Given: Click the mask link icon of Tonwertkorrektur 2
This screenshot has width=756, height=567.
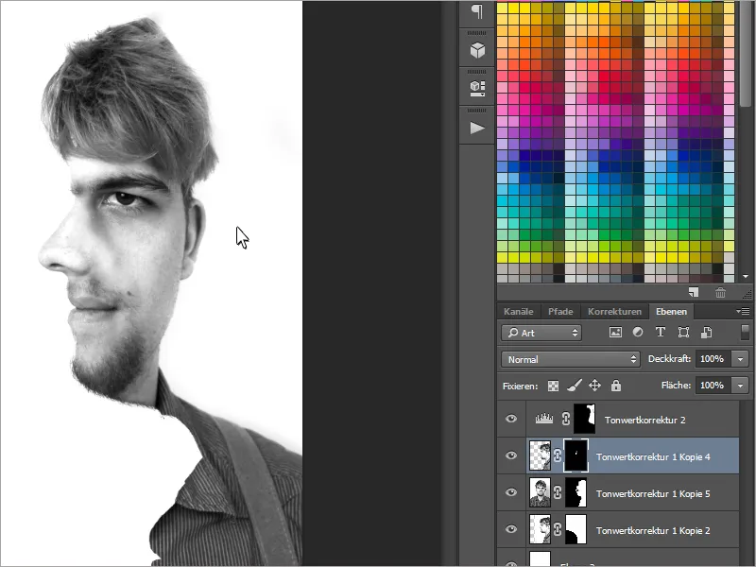Looking at the screenshot, I should 565,419.
